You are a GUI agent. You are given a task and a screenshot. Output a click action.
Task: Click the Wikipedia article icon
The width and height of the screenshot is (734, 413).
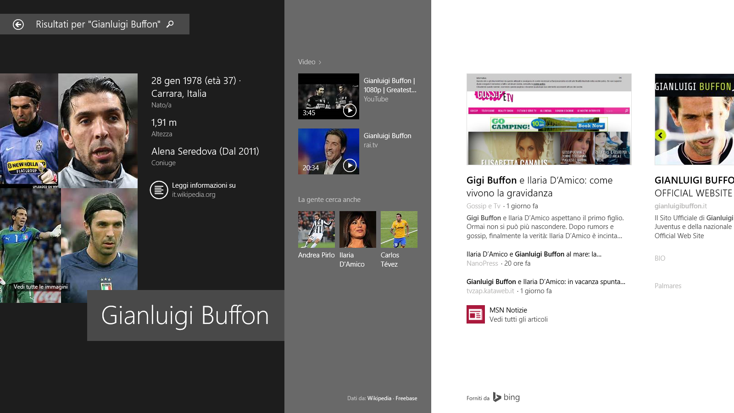click(159, 190)
